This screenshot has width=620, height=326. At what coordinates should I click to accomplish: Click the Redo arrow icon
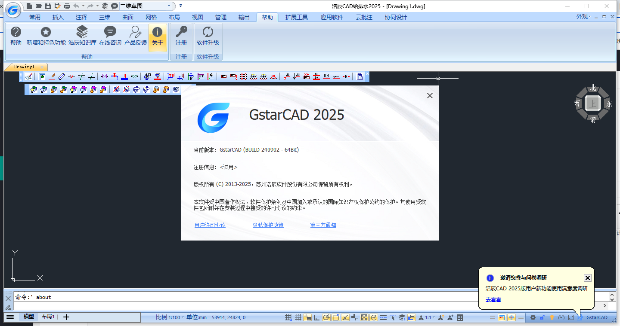coord(90,6)
